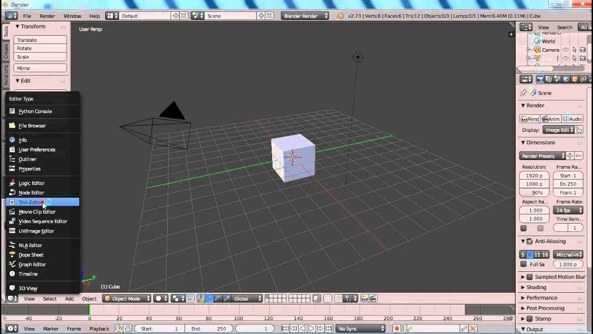This screenshot has height=334, width=593.
Task: Open the No Sync dropdown in timeline
Action: click(x=360, y=328)
